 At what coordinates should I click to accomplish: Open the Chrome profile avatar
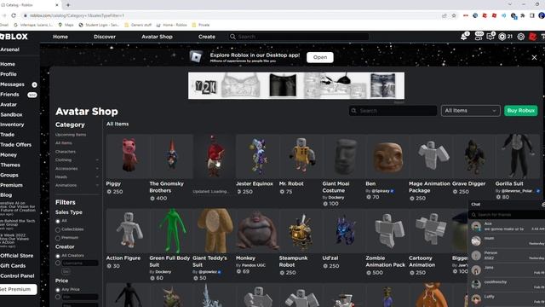pos(542,15)
